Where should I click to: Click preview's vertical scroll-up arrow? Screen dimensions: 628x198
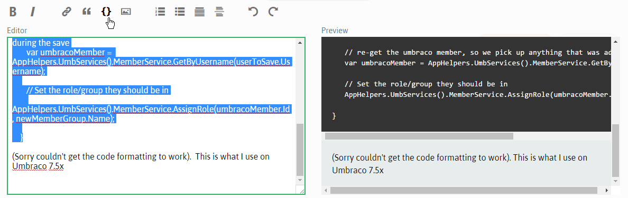click(616, 41)
